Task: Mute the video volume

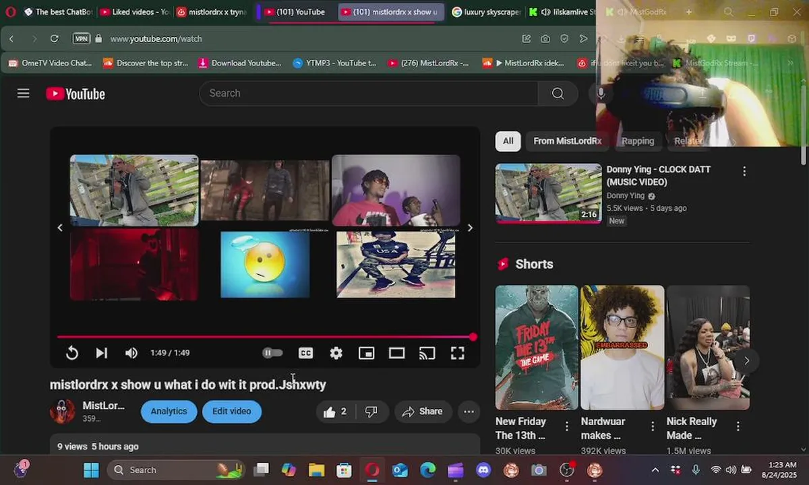Action: [x=131, y=353]
